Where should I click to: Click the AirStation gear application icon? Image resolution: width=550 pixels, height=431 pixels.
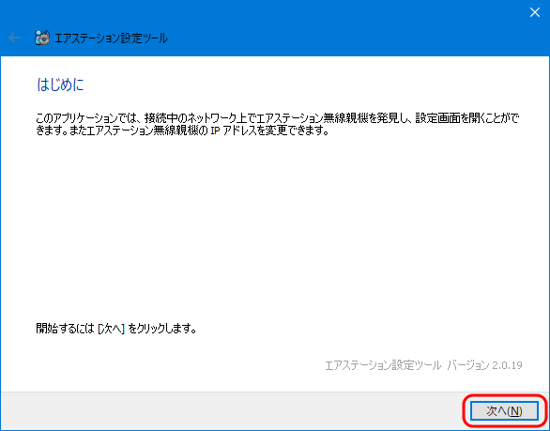coord(42,38)
